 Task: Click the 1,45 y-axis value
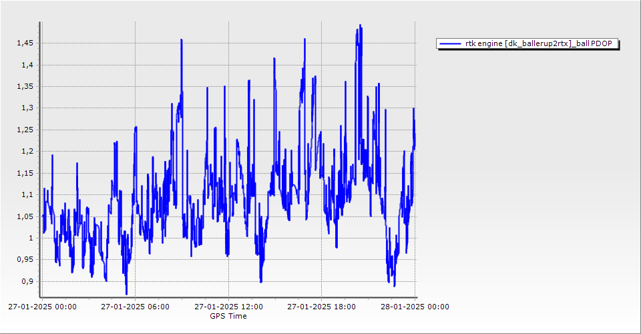(x=25, y=43)
